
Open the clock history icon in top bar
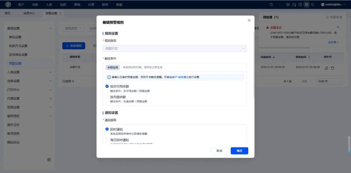click(294, 5)
